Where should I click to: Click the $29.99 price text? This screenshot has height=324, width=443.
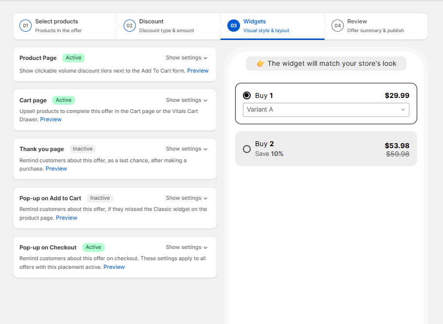(397, 95)
